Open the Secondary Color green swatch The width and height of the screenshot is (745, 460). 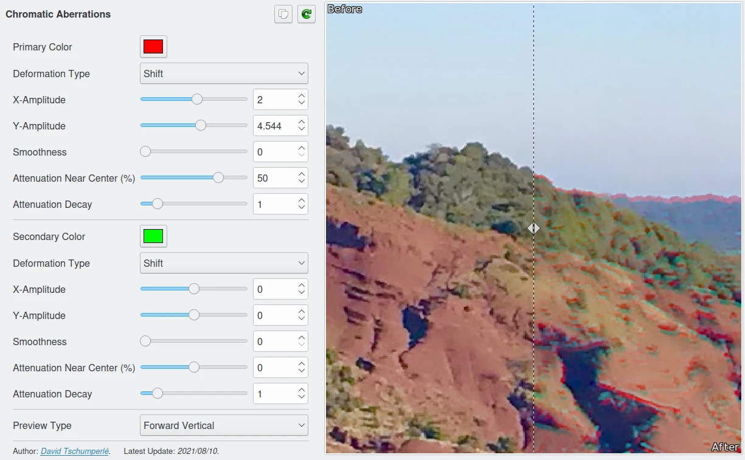point(153,236)
